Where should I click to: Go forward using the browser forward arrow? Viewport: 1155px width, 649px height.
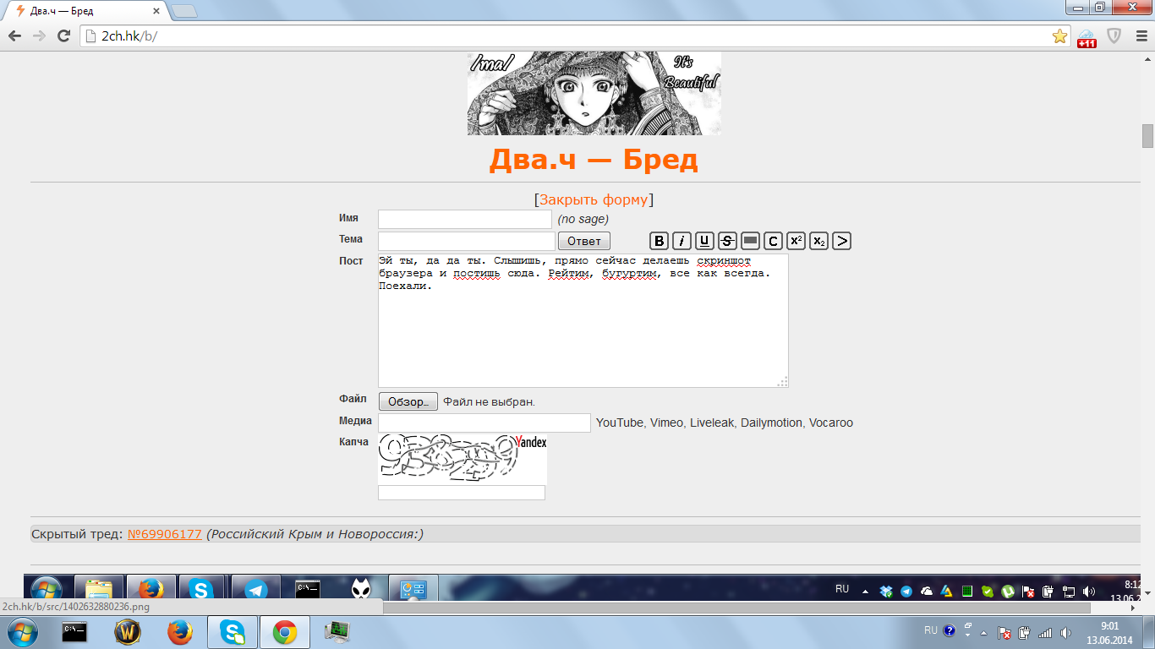pyautogui.click(x=39, y=35)
